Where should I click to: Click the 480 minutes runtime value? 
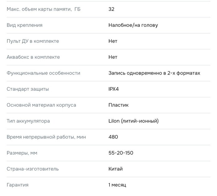[113, 137]
